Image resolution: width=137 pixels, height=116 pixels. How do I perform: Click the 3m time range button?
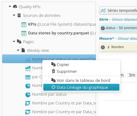(x=132, y=75)
